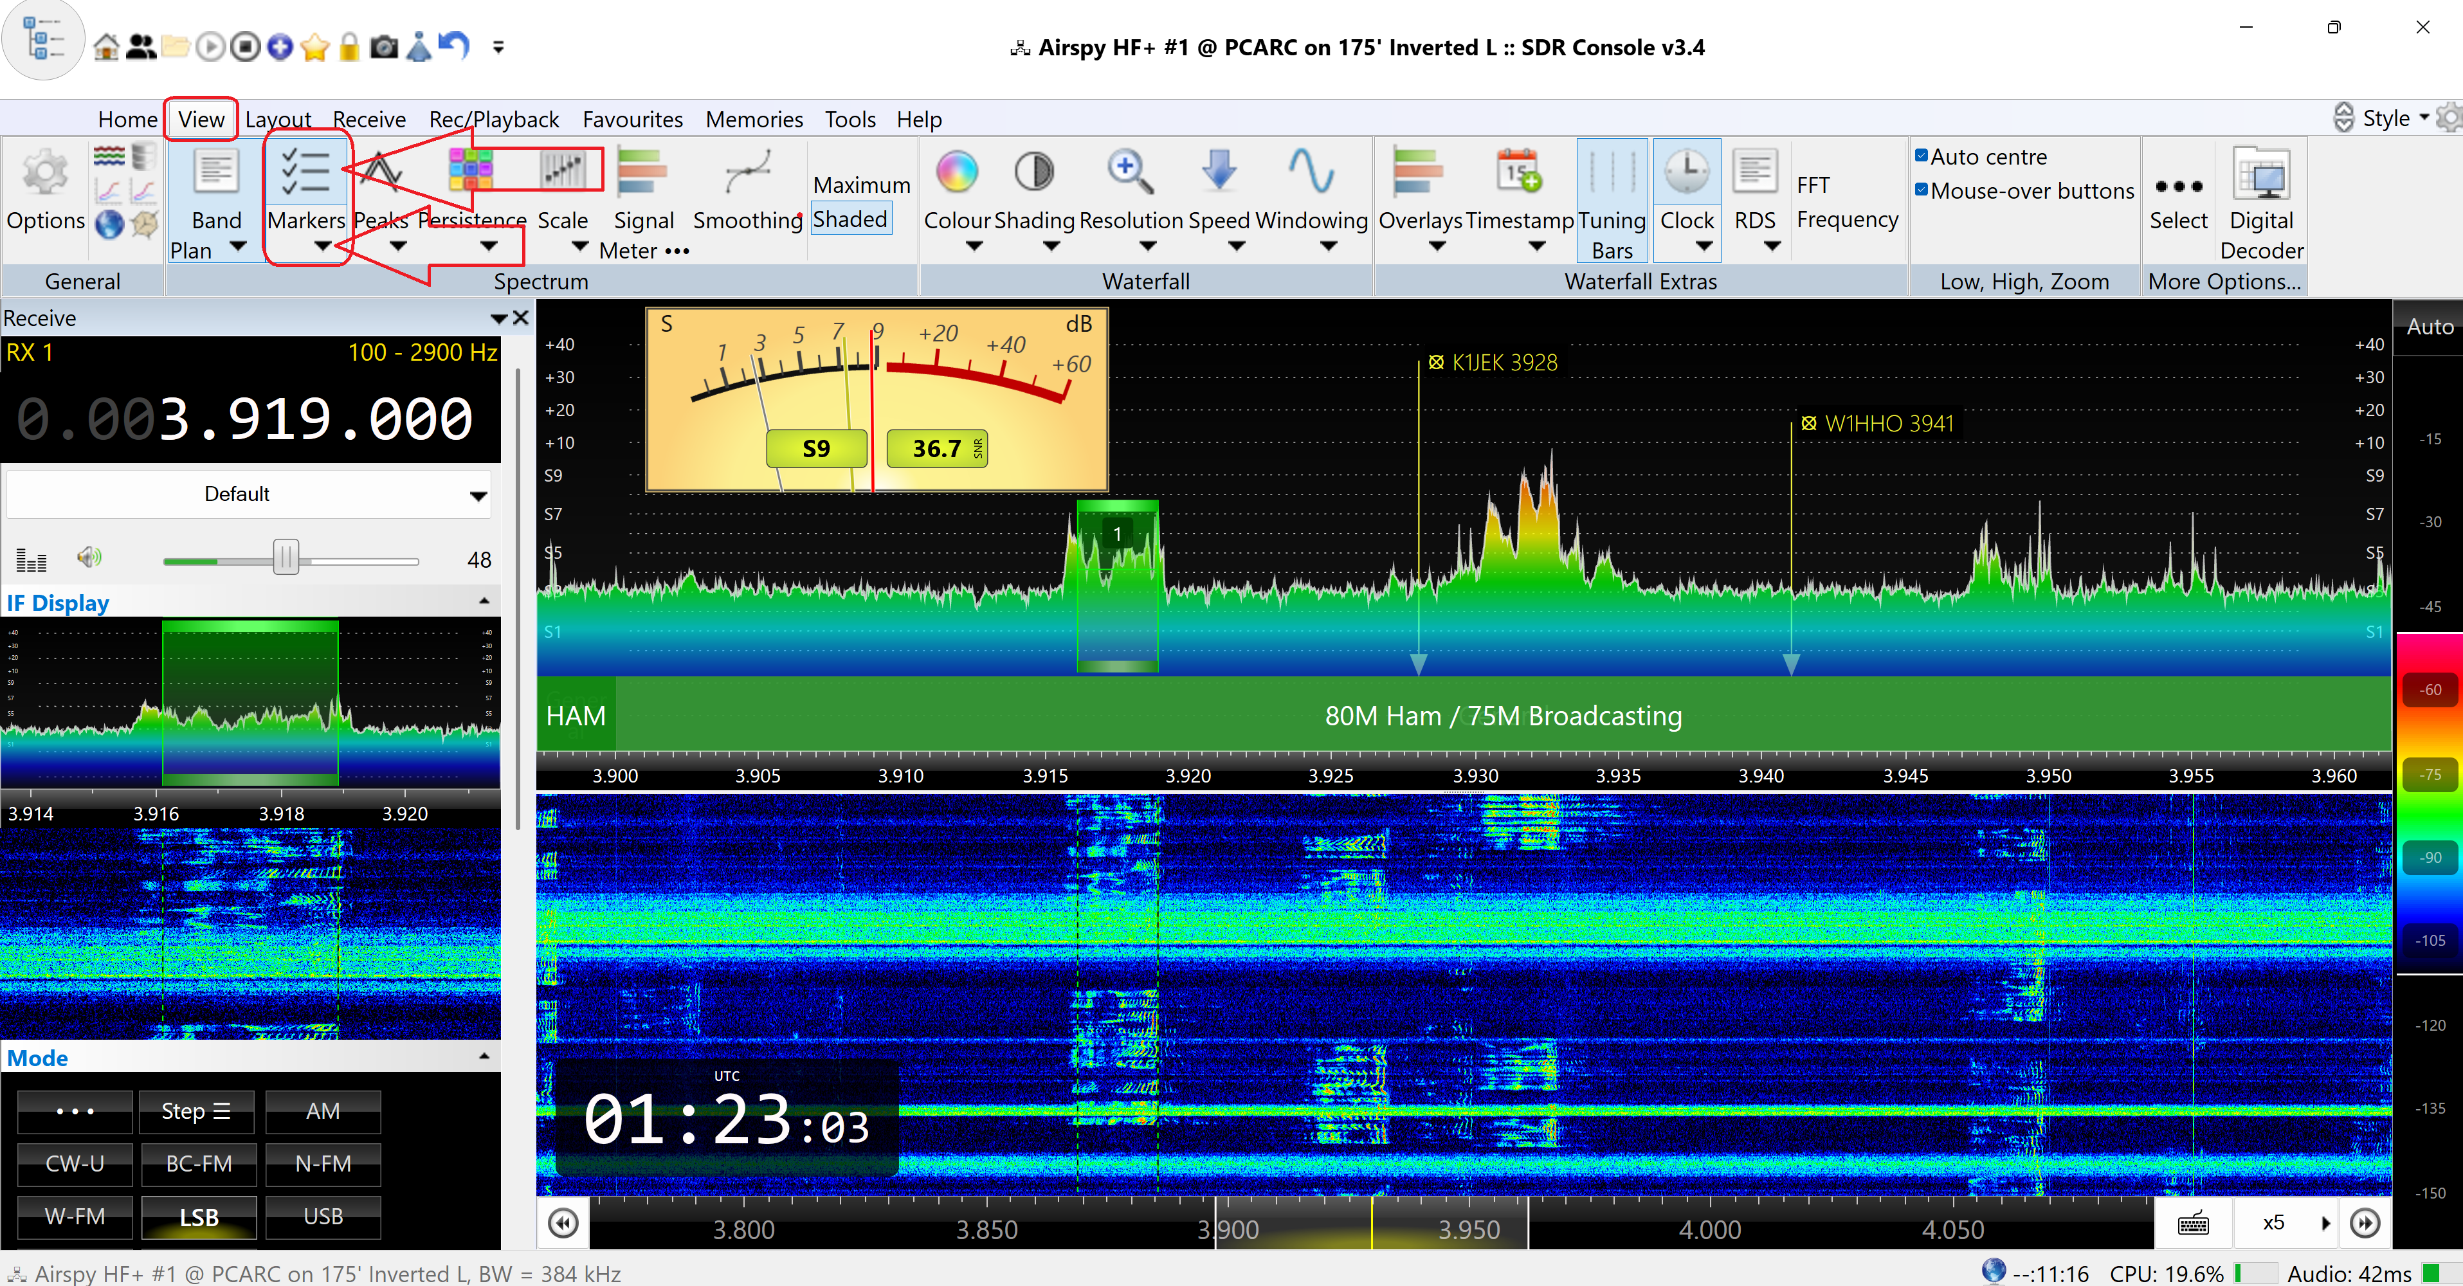Click the W1HHO 3941 spectrum marker
The image size is (2463, 1286).
(1877, 424)
